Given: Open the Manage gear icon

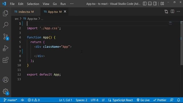Looking at the screenshot, I should 5,92.
